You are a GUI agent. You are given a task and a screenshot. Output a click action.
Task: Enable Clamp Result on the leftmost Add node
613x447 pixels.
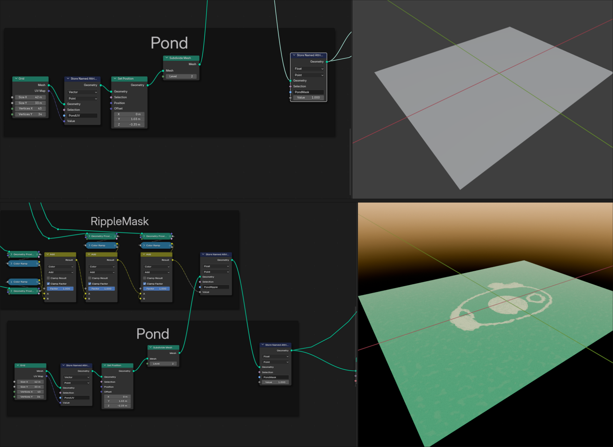pyautogui.click(x=48, y=278)
